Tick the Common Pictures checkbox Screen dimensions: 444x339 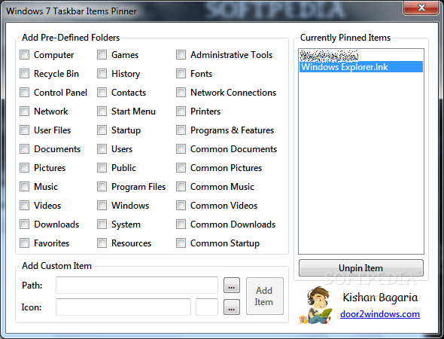click(181, 168)
